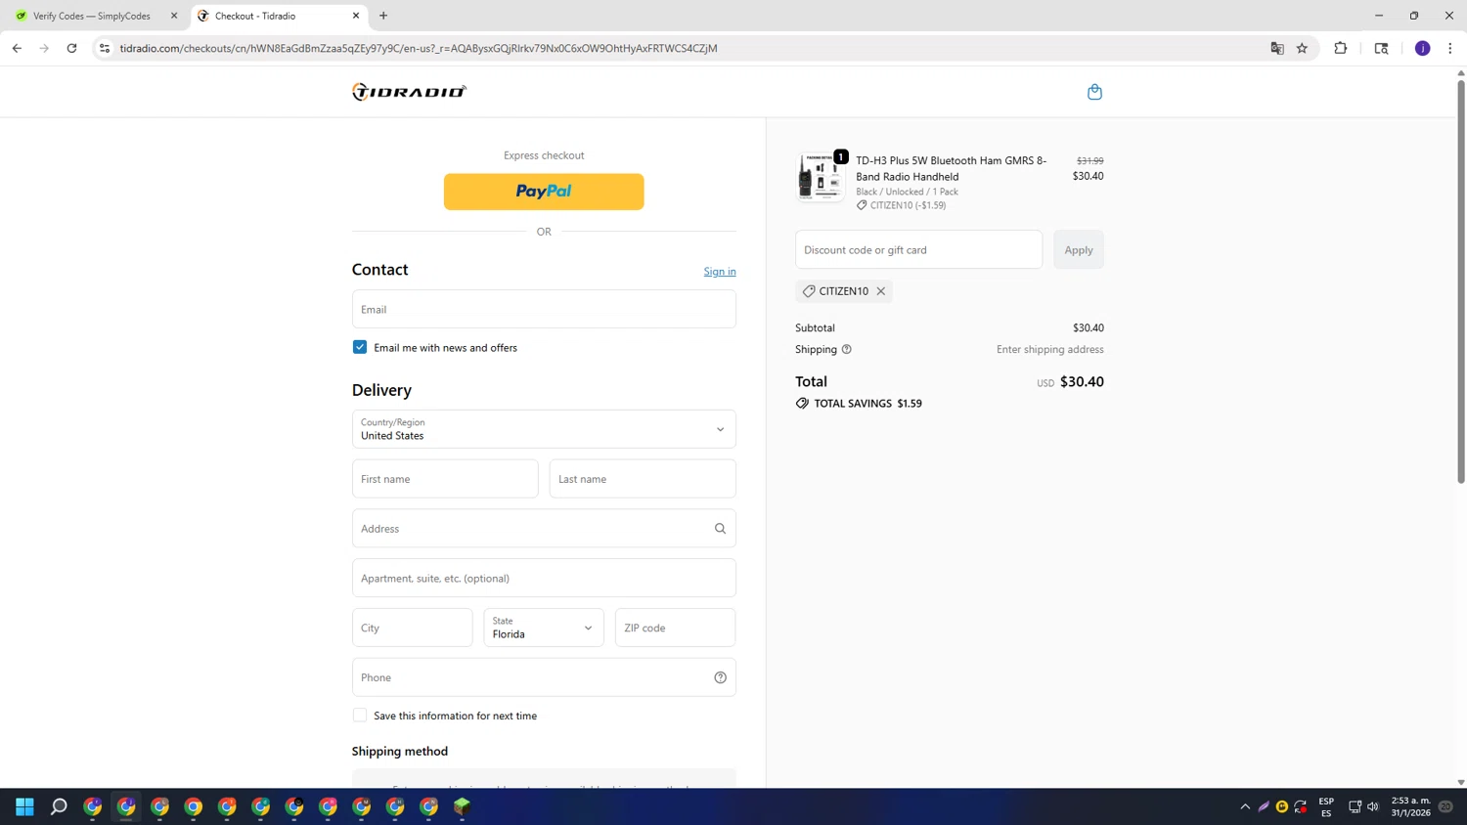Select the Checkout - Tidradio tab

(278, 16)
